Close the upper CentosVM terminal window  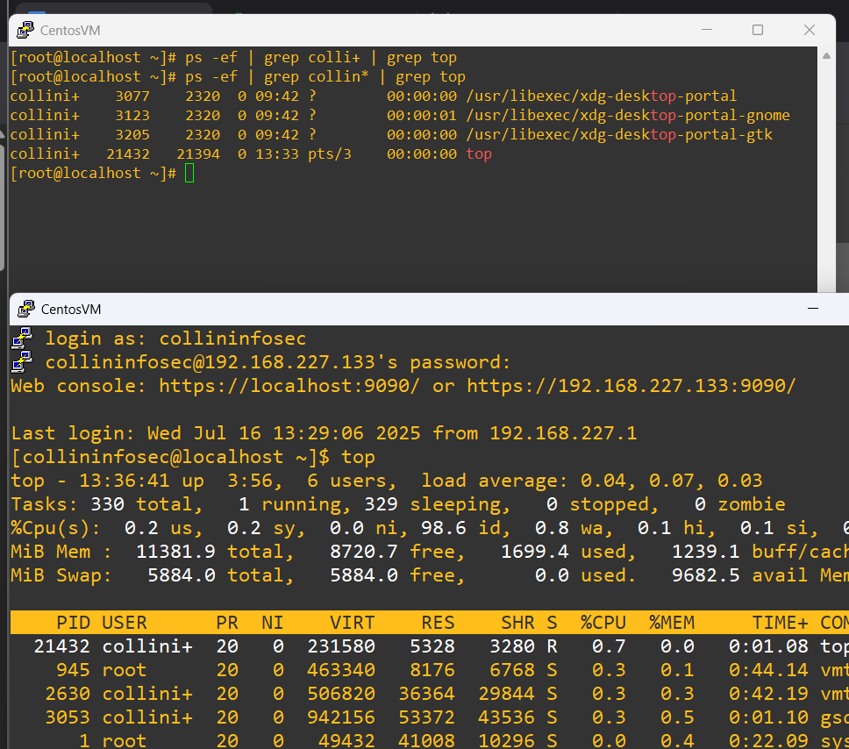[810, 30]
